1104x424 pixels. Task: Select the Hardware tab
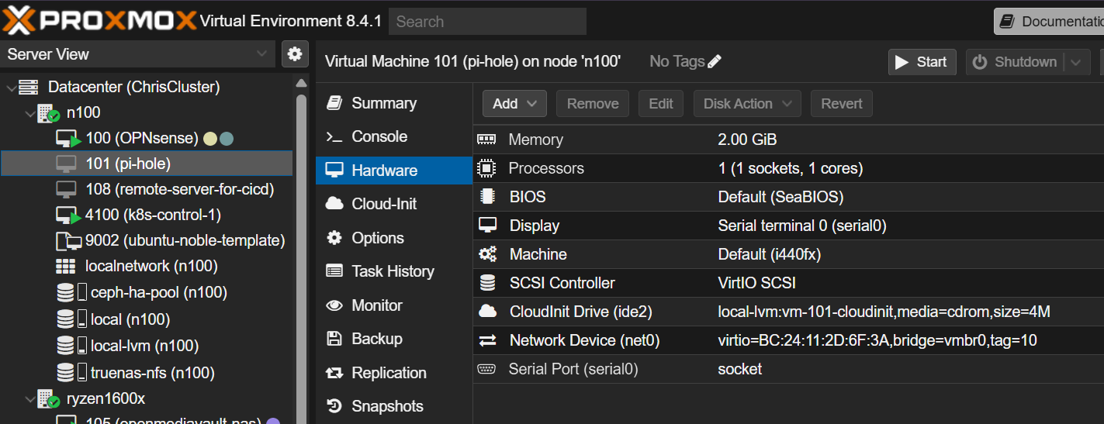coord(394,171)
